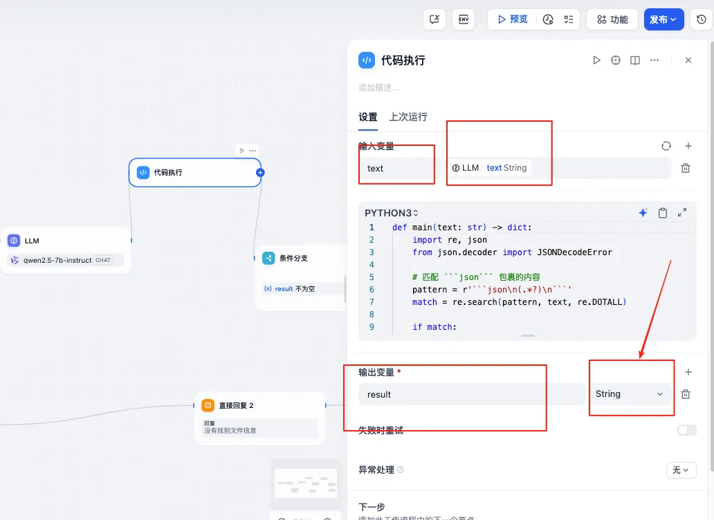Select the 直接回复 2 node
The width and height of the screenshot is (714, 520).
(259, 418)
